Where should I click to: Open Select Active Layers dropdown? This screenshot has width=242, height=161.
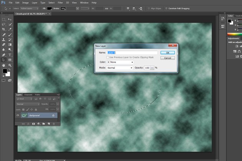pyautogui.click(x=30, y=8)
